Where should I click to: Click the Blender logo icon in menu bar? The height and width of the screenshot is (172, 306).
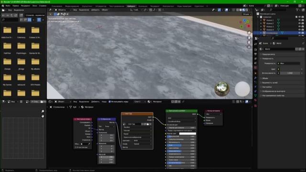[3, 6]
